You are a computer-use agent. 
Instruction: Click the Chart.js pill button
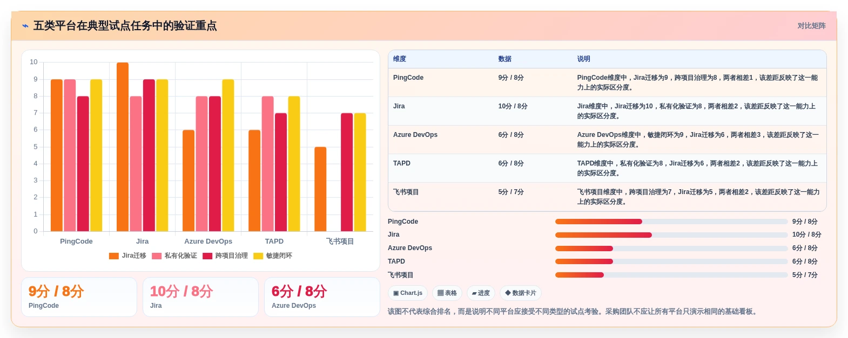408,293
